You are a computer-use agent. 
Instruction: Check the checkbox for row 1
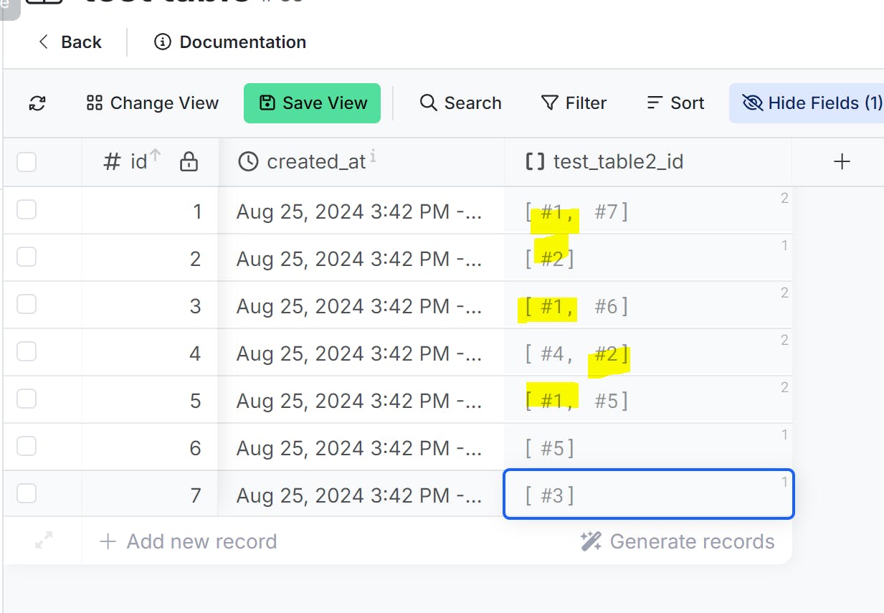27,210
